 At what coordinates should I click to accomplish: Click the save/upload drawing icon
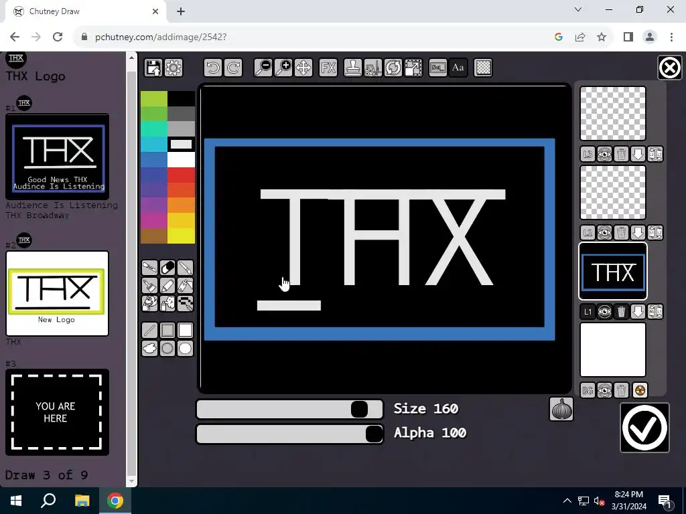pos(153,68)
